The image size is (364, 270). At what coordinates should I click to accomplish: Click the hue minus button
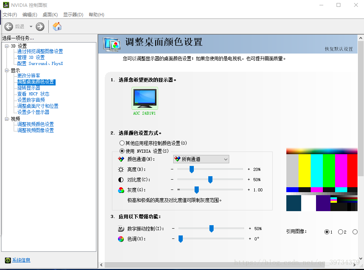click(173, 238)
